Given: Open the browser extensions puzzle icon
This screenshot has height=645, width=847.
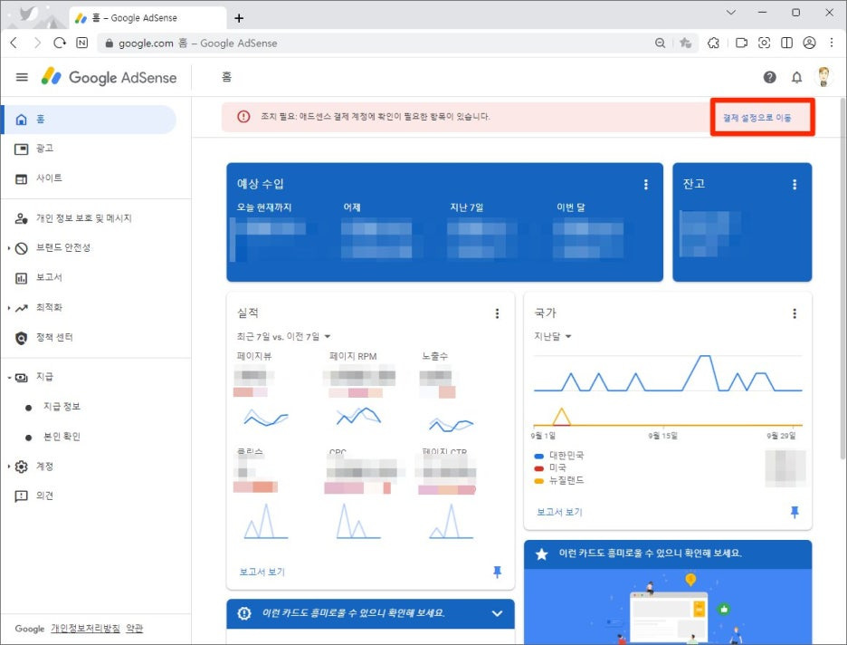Looking at the screenshot, I should [x=713, y=43].
